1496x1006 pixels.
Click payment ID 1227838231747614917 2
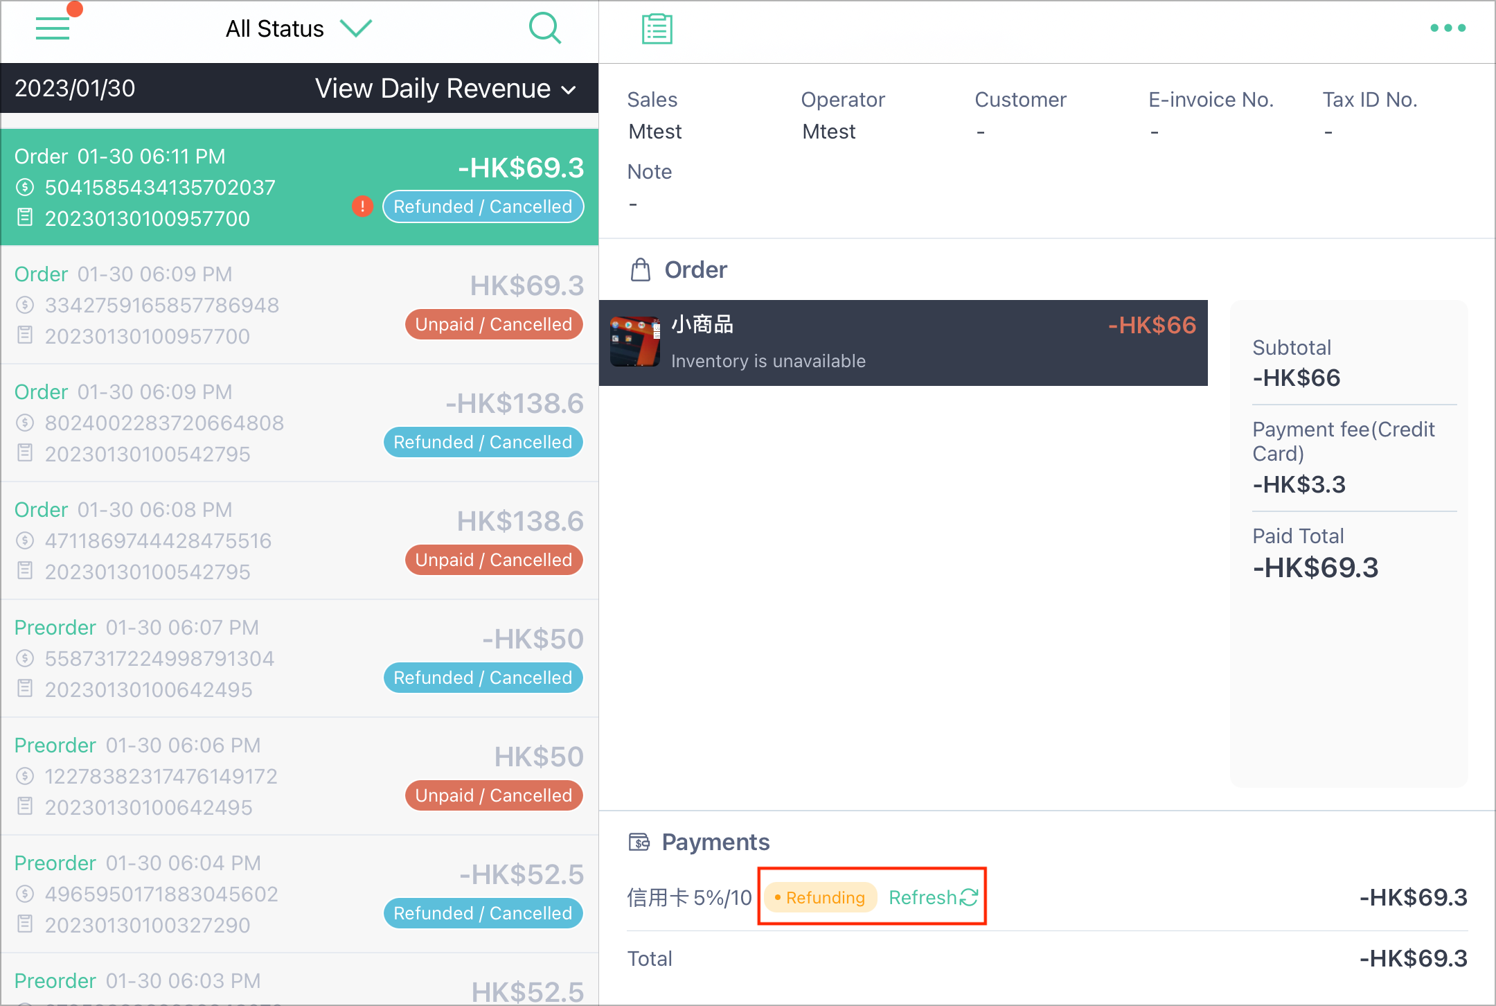click(x=161, y=776)
